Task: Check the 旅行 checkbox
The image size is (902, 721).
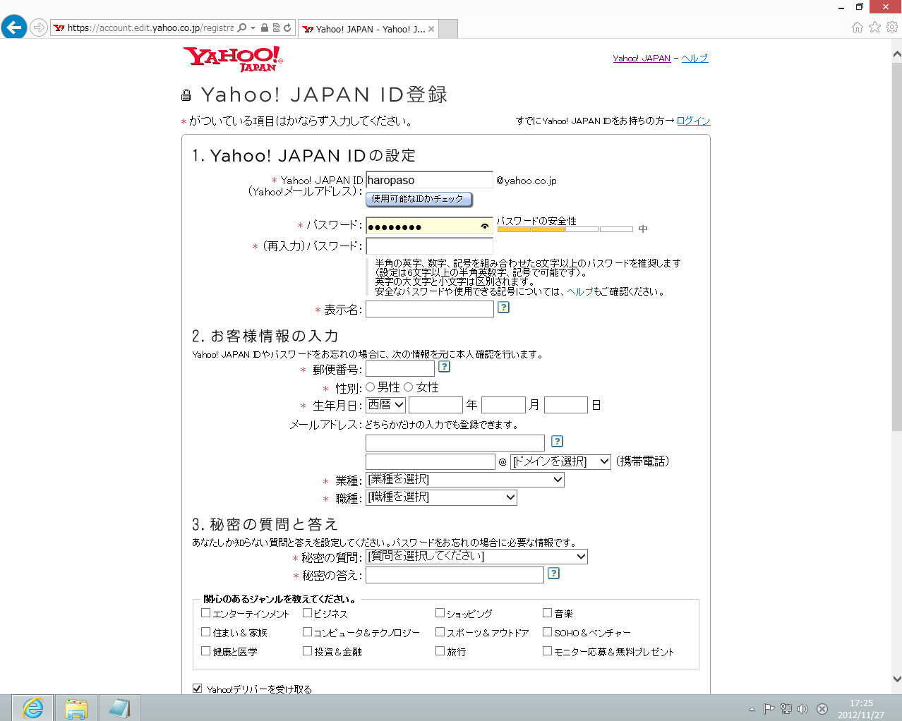Action: click(x=440, y=651)
